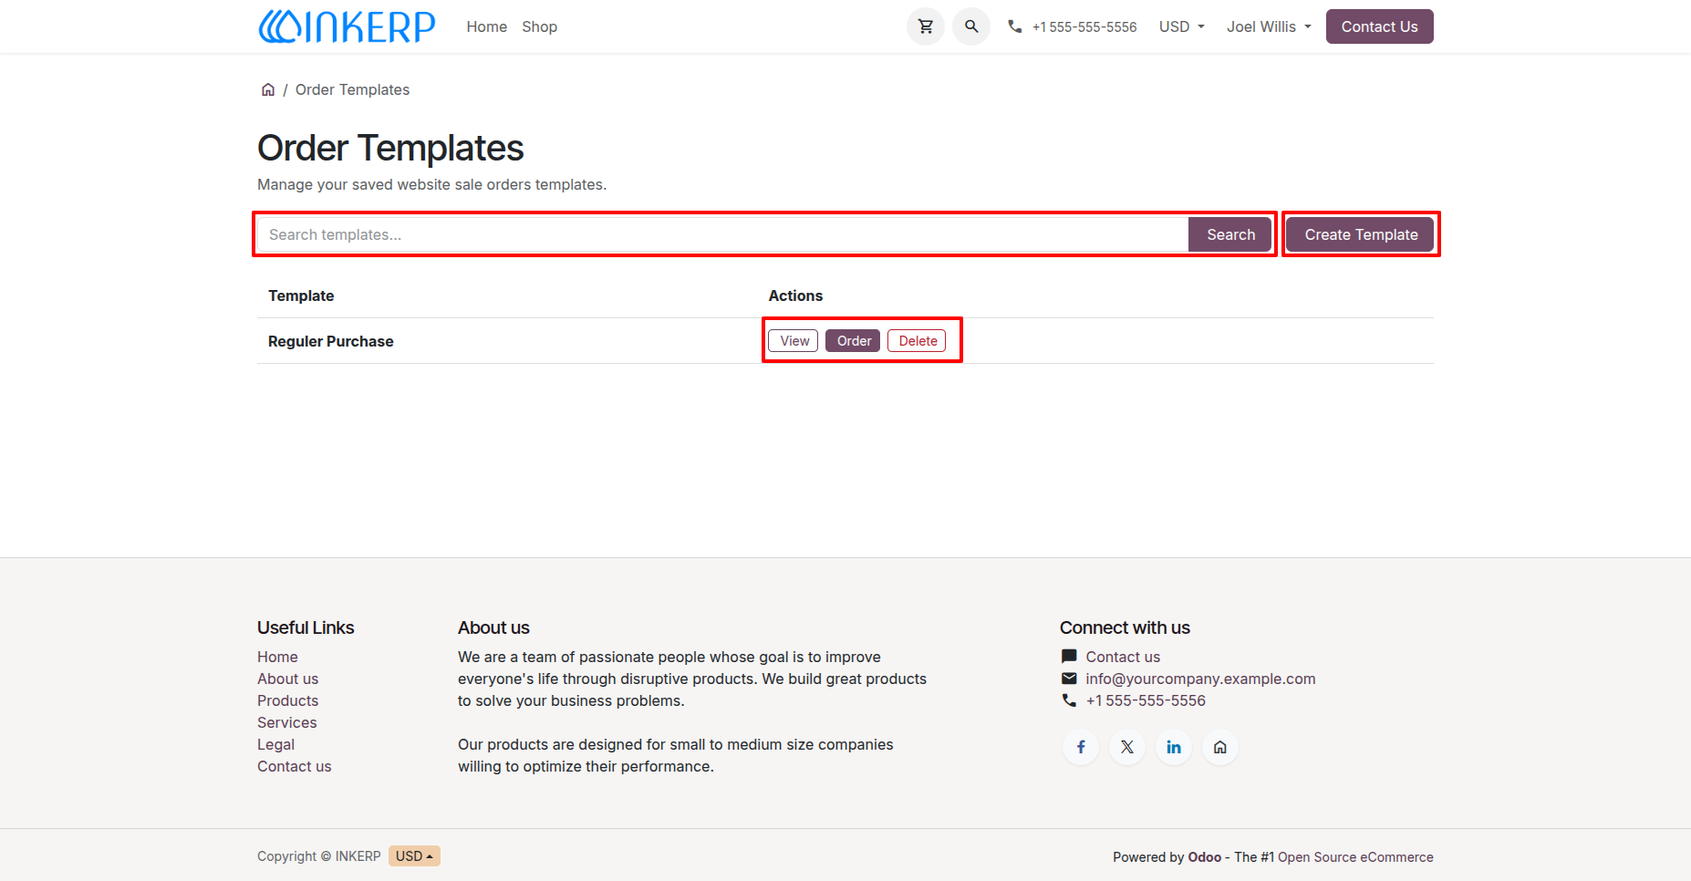
Task: Click the search magnifier icon in header
Action: [971, 26]
